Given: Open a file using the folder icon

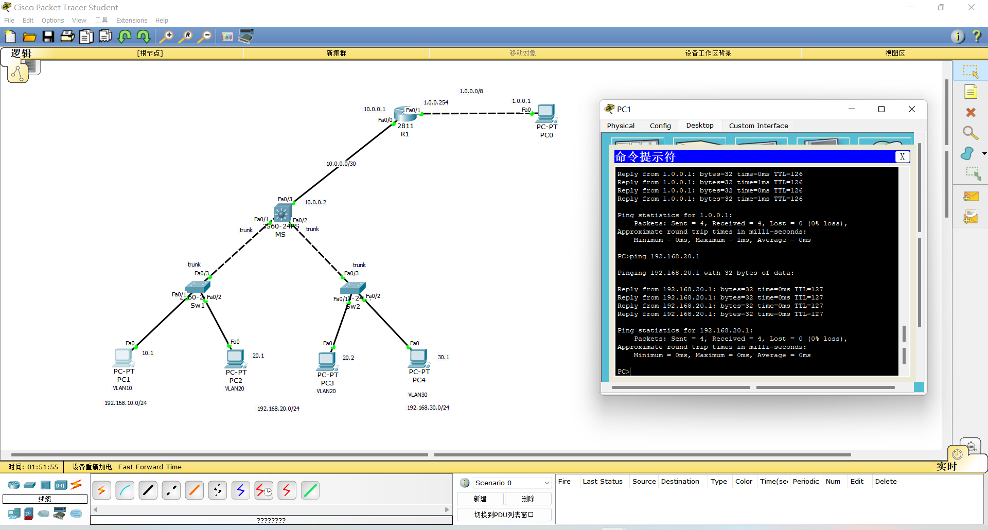Looking at the screenshot, I should (x=29, y=37).
